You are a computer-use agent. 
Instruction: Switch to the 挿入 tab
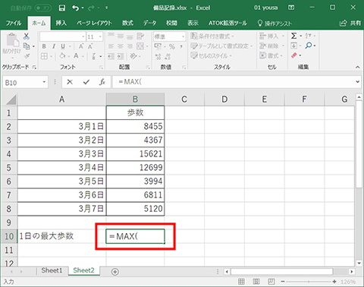tap(61, 23)
